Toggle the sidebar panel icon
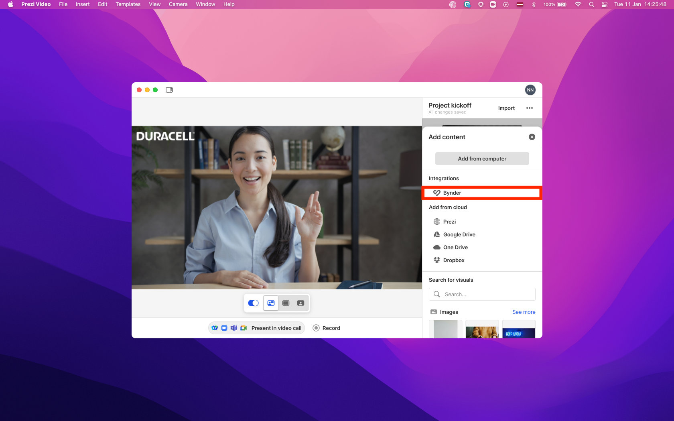Image resolution: width=674 pixels, height=421 pixels. coord(169,90)
